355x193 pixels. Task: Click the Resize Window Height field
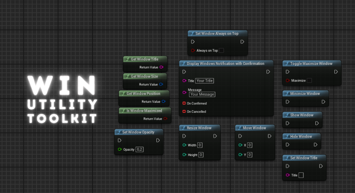201,155
